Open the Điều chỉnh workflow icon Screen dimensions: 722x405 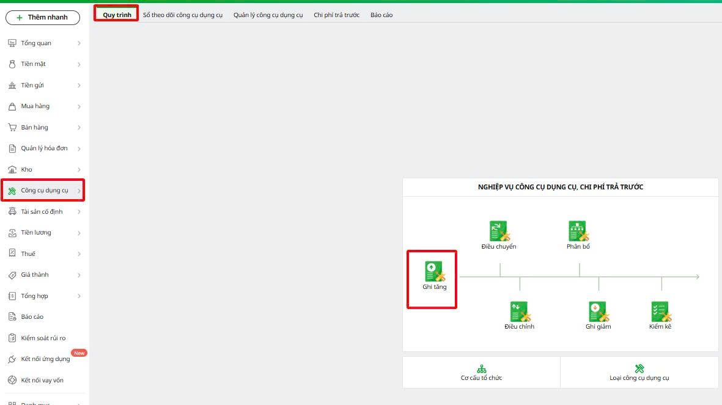coord(520,311)
